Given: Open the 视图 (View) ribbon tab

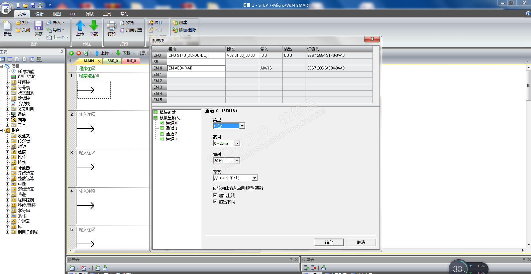Looking at the screenshot, I should [57, 14].
